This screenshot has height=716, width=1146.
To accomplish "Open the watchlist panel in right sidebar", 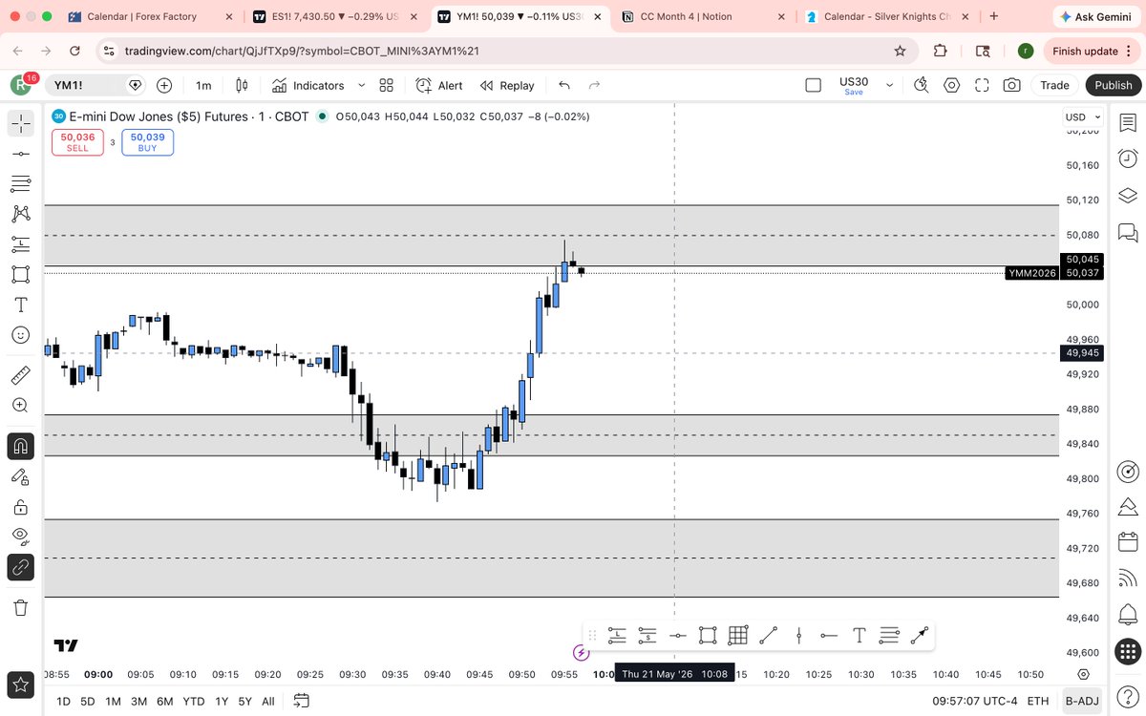I will click(x=1127, y=123).
